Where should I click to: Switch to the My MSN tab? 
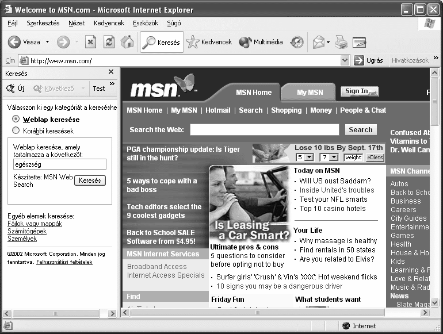coord(310,93)
